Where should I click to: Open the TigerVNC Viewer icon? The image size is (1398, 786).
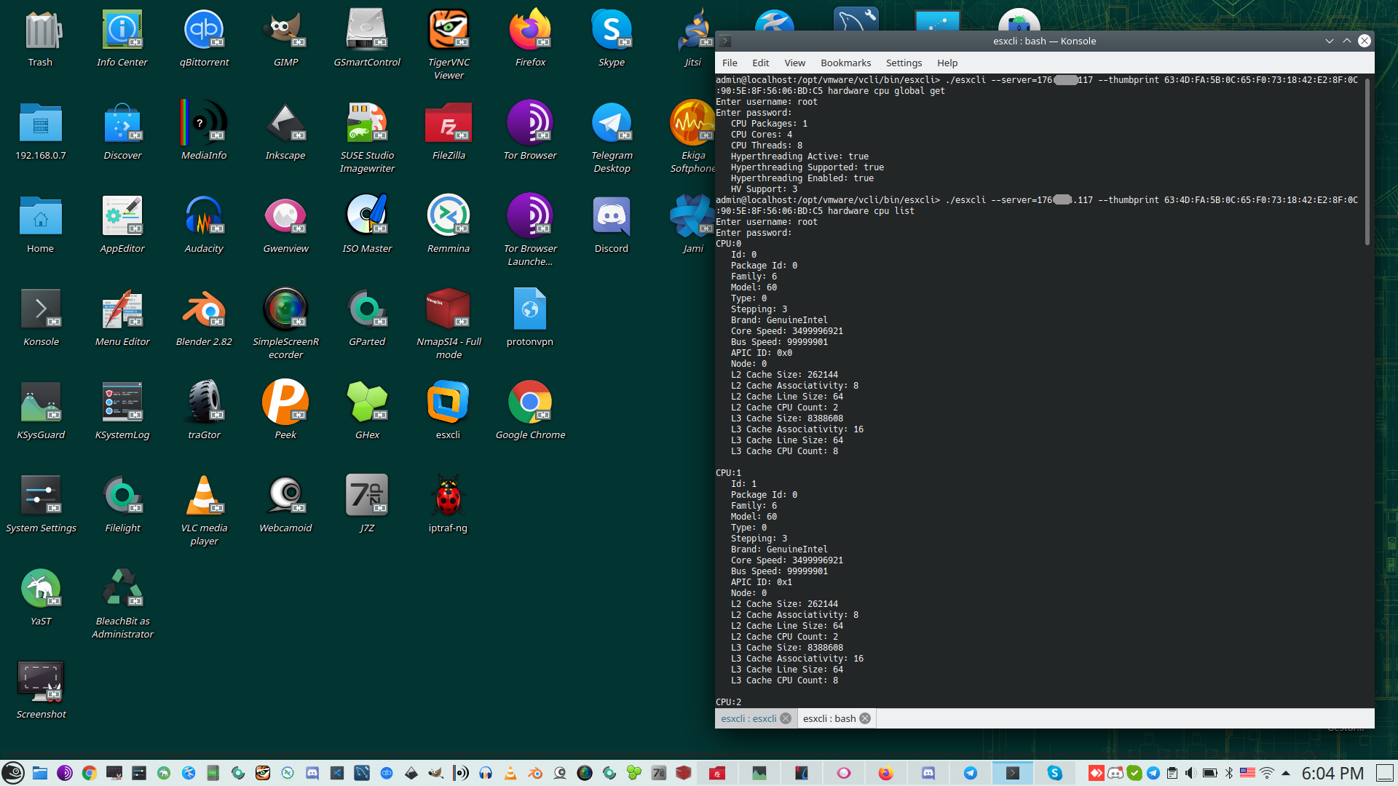pyautogui.click(x=449, y=31)
